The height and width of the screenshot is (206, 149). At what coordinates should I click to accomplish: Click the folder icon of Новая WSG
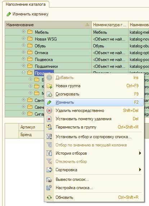(30, 39)
